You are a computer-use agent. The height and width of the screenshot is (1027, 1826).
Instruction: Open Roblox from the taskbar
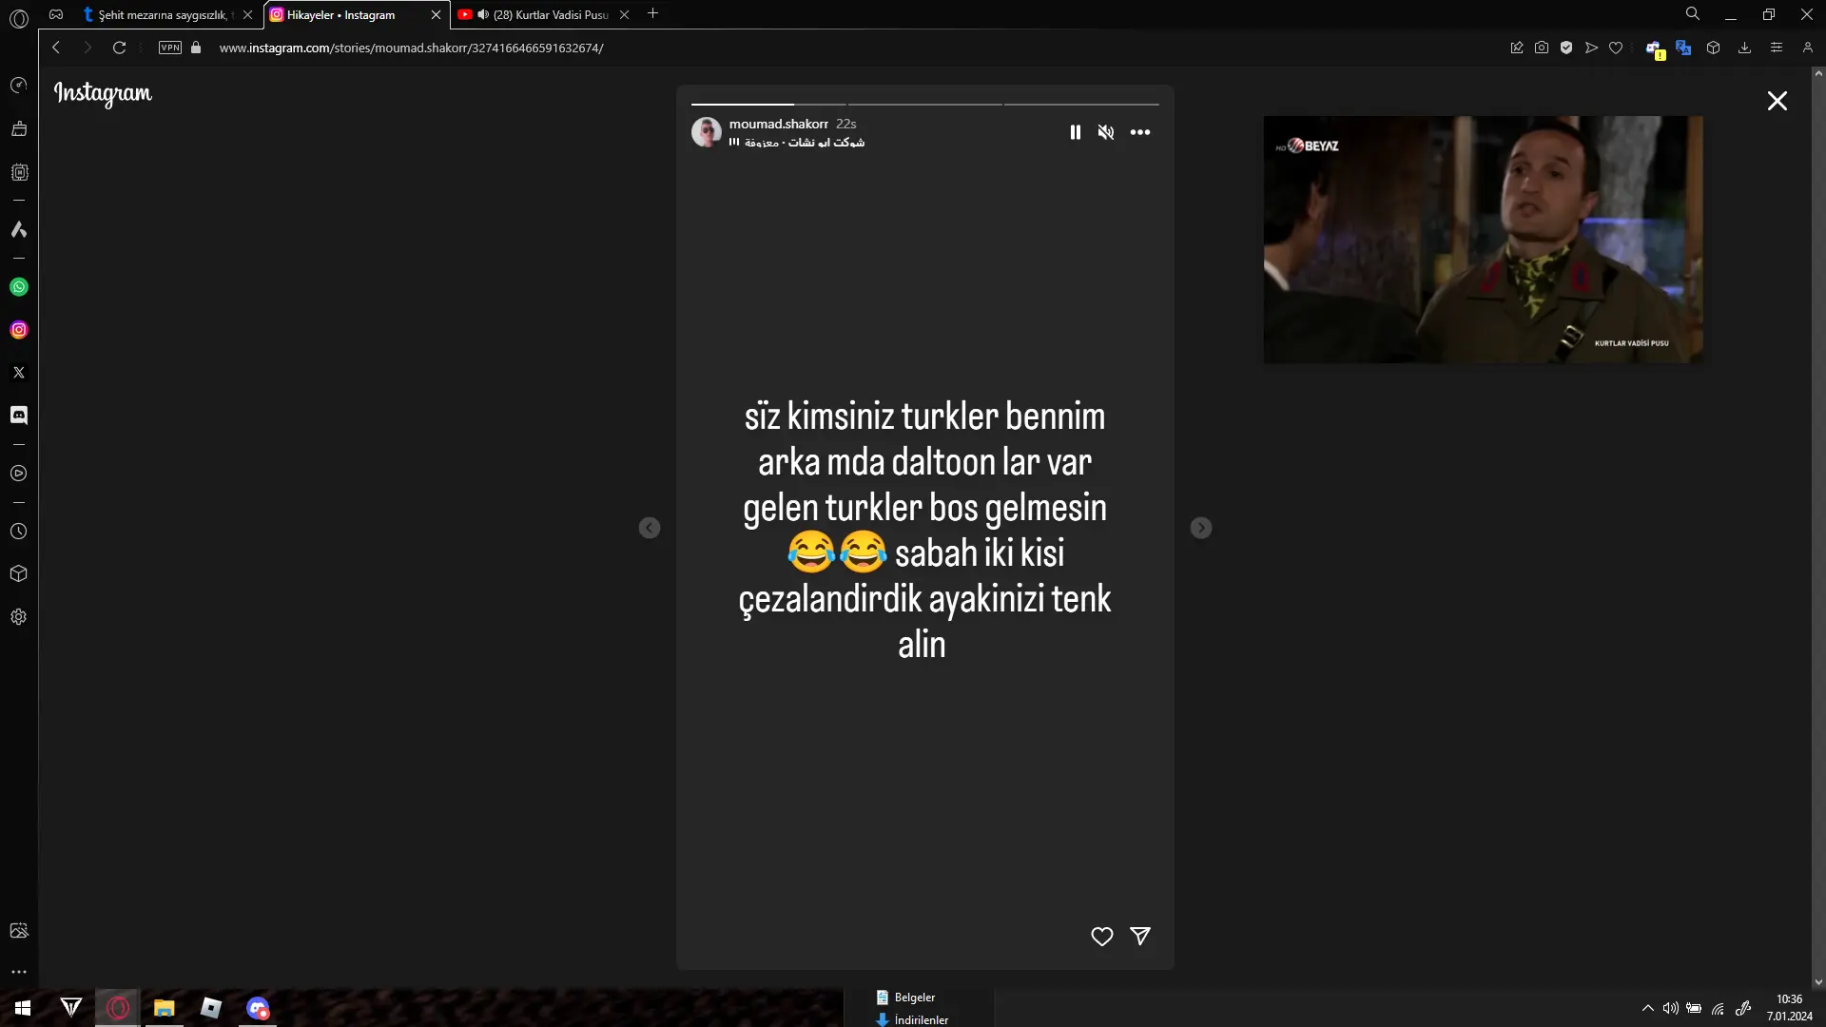(x=211, y=1008)
